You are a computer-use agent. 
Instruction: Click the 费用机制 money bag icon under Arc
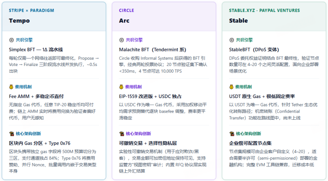coord(122,87)
